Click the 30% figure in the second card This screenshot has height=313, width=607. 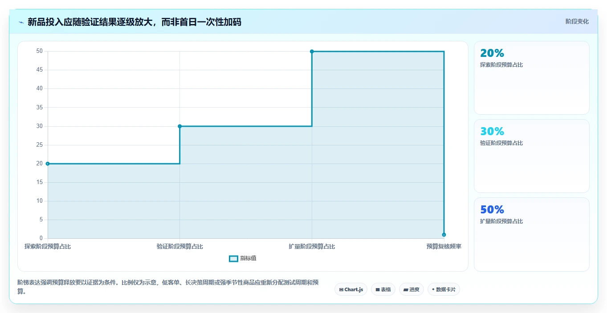tap(492, 132)
